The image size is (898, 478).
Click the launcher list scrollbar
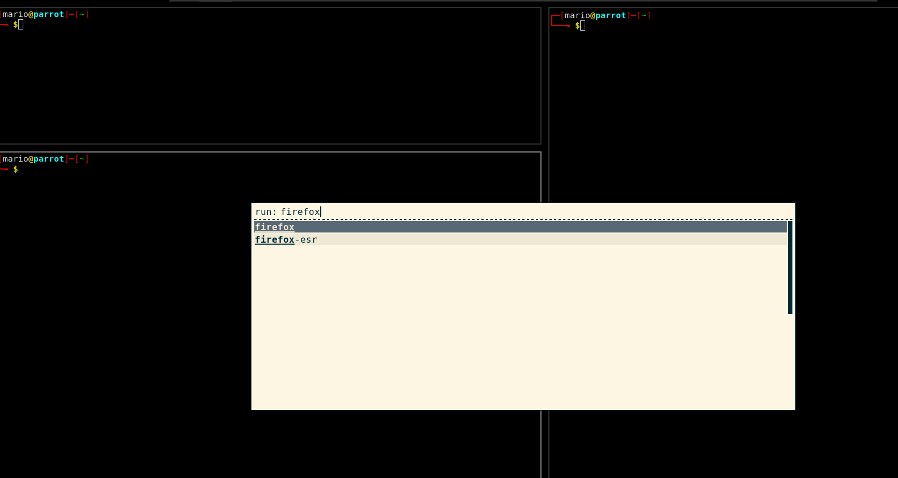790,268
